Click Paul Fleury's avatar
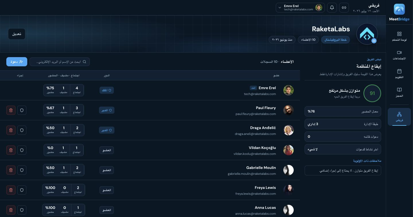The height and width of the screenshot is (217, 413). click(x=289, y=110)
